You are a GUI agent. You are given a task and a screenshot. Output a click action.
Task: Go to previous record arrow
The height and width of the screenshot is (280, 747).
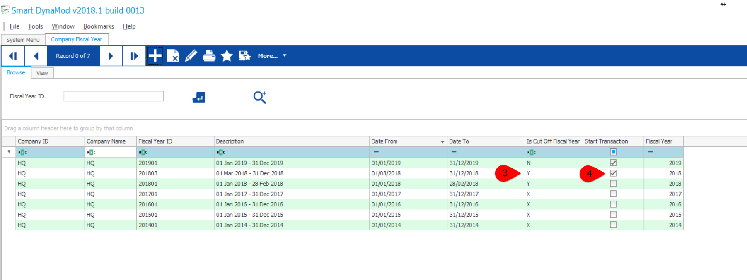point(36,56)
